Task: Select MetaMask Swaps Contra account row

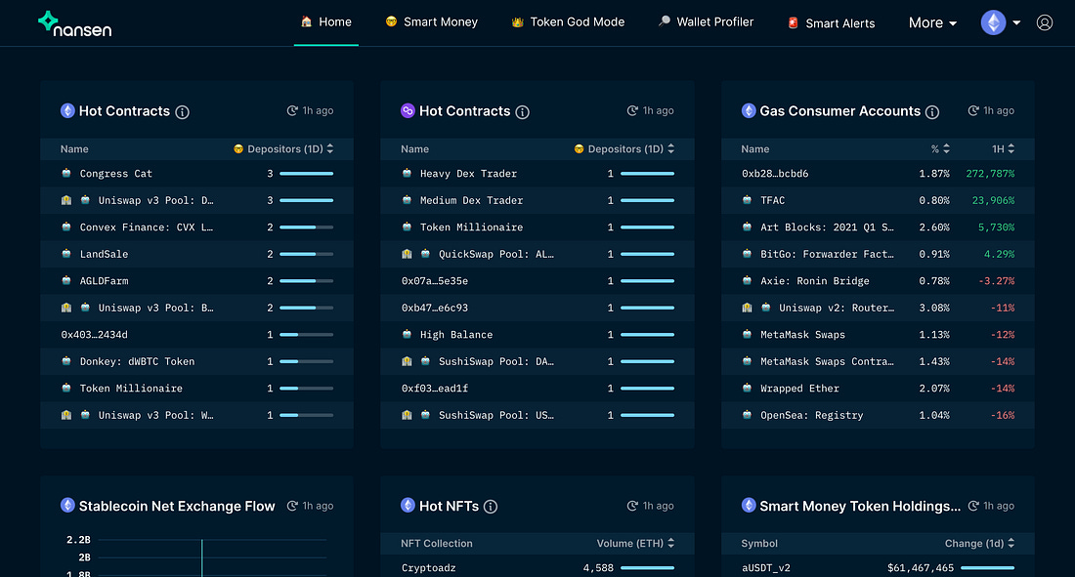Action: click(878, 361)
